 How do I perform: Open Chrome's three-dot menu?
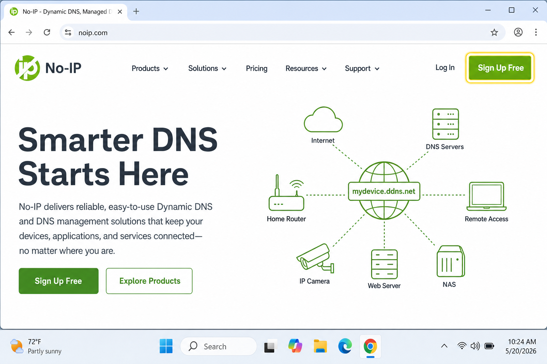pos(536,32)
